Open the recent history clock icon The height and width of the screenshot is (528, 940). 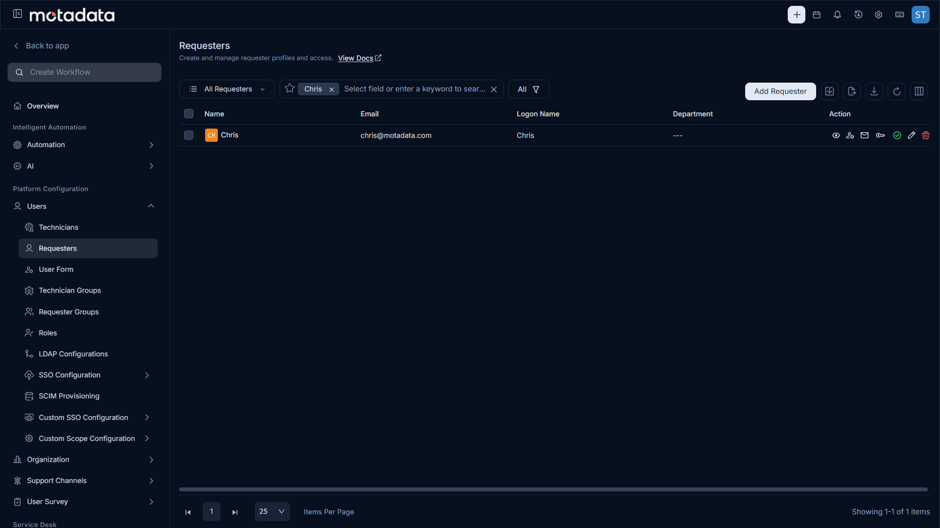click(x=858, y=15)
